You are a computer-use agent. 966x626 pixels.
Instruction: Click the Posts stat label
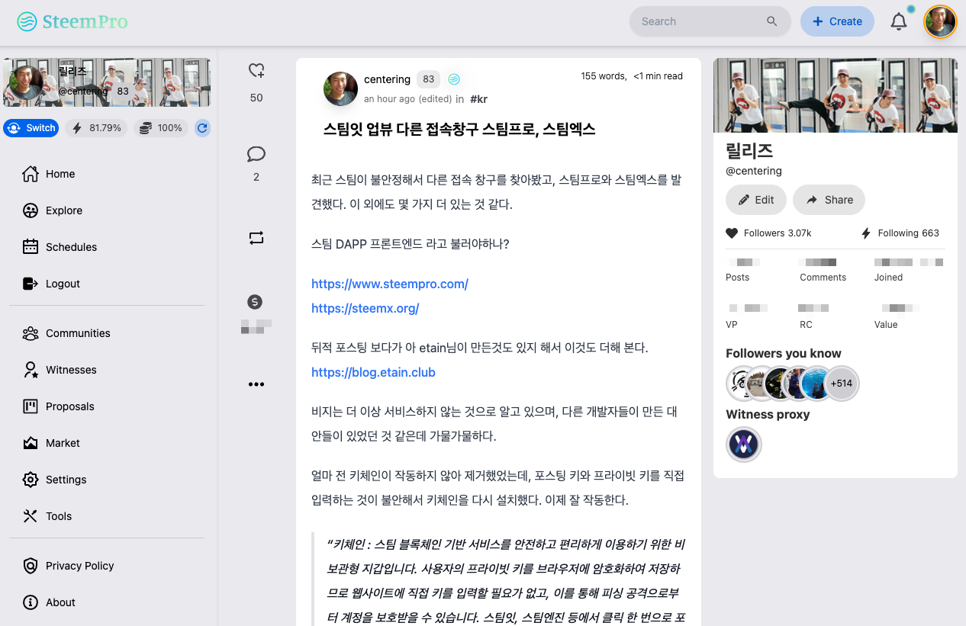point(738,278)
